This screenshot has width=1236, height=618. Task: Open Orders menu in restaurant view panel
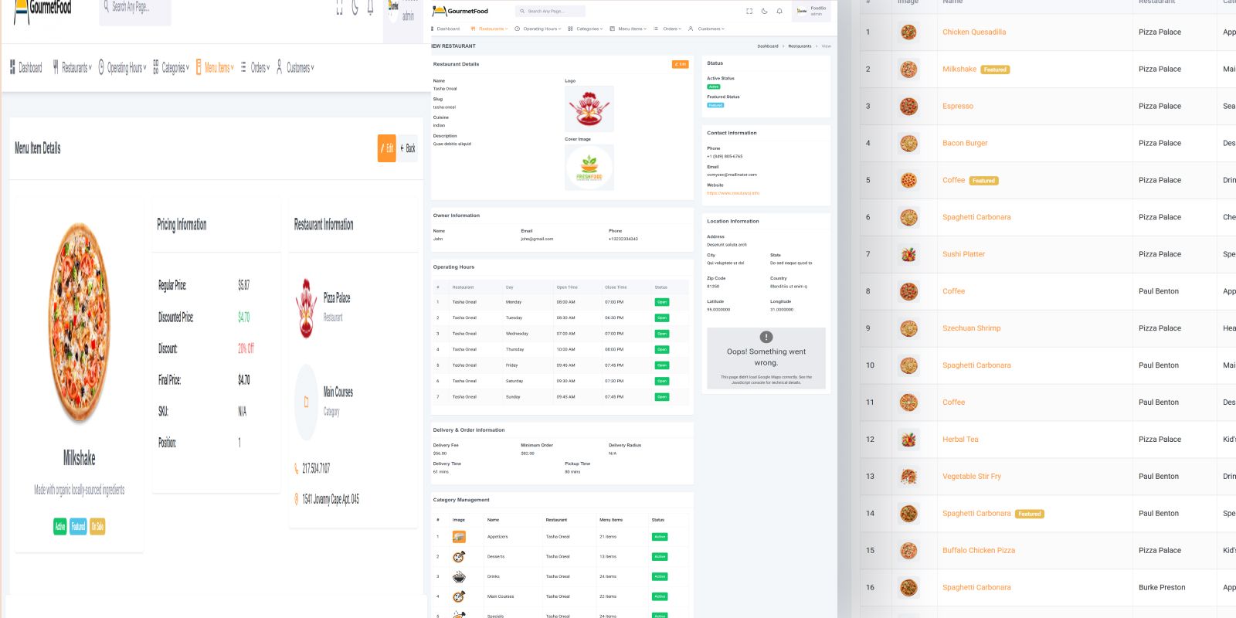click(x=667, y=29)
